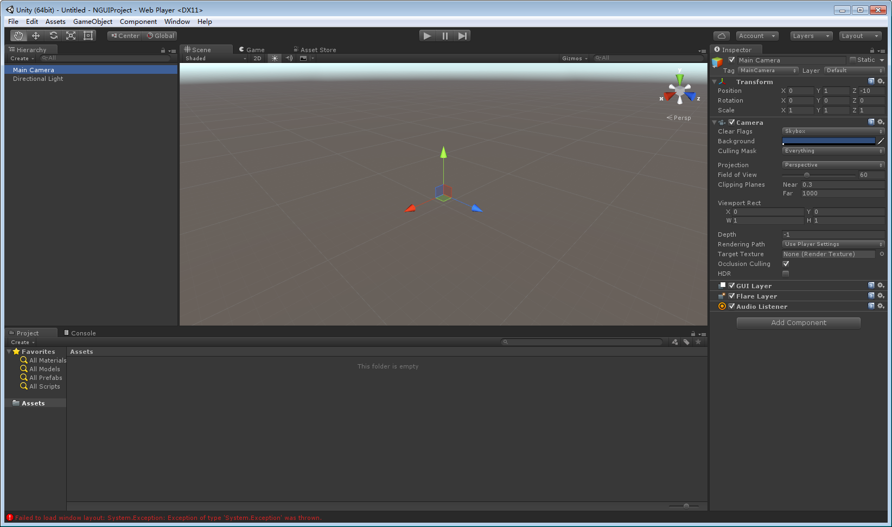The width and height of the screenshot is (892, 527).
Task: Click Project search by type icon
Action: pyautogui.click(x=675, y=342)
